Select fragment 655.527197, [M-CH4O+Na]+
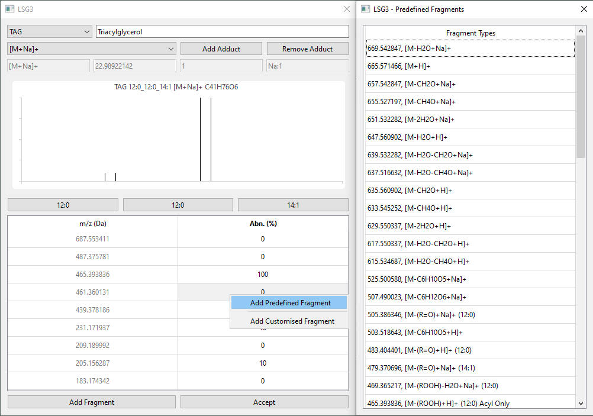 tap(470, 102)
